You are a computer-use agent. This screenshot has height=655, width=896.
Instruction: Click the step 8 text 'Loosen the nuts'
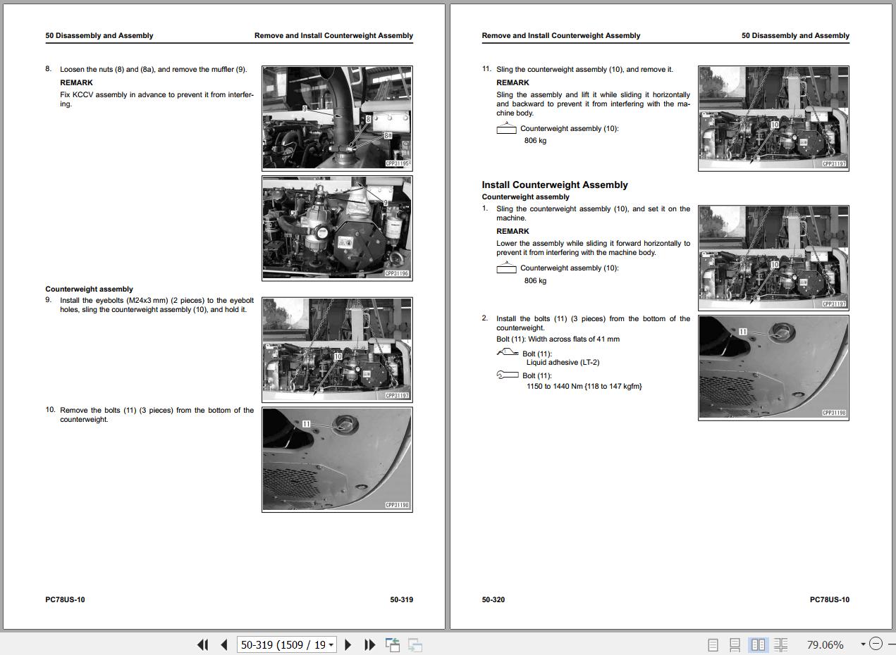point(87,69)
